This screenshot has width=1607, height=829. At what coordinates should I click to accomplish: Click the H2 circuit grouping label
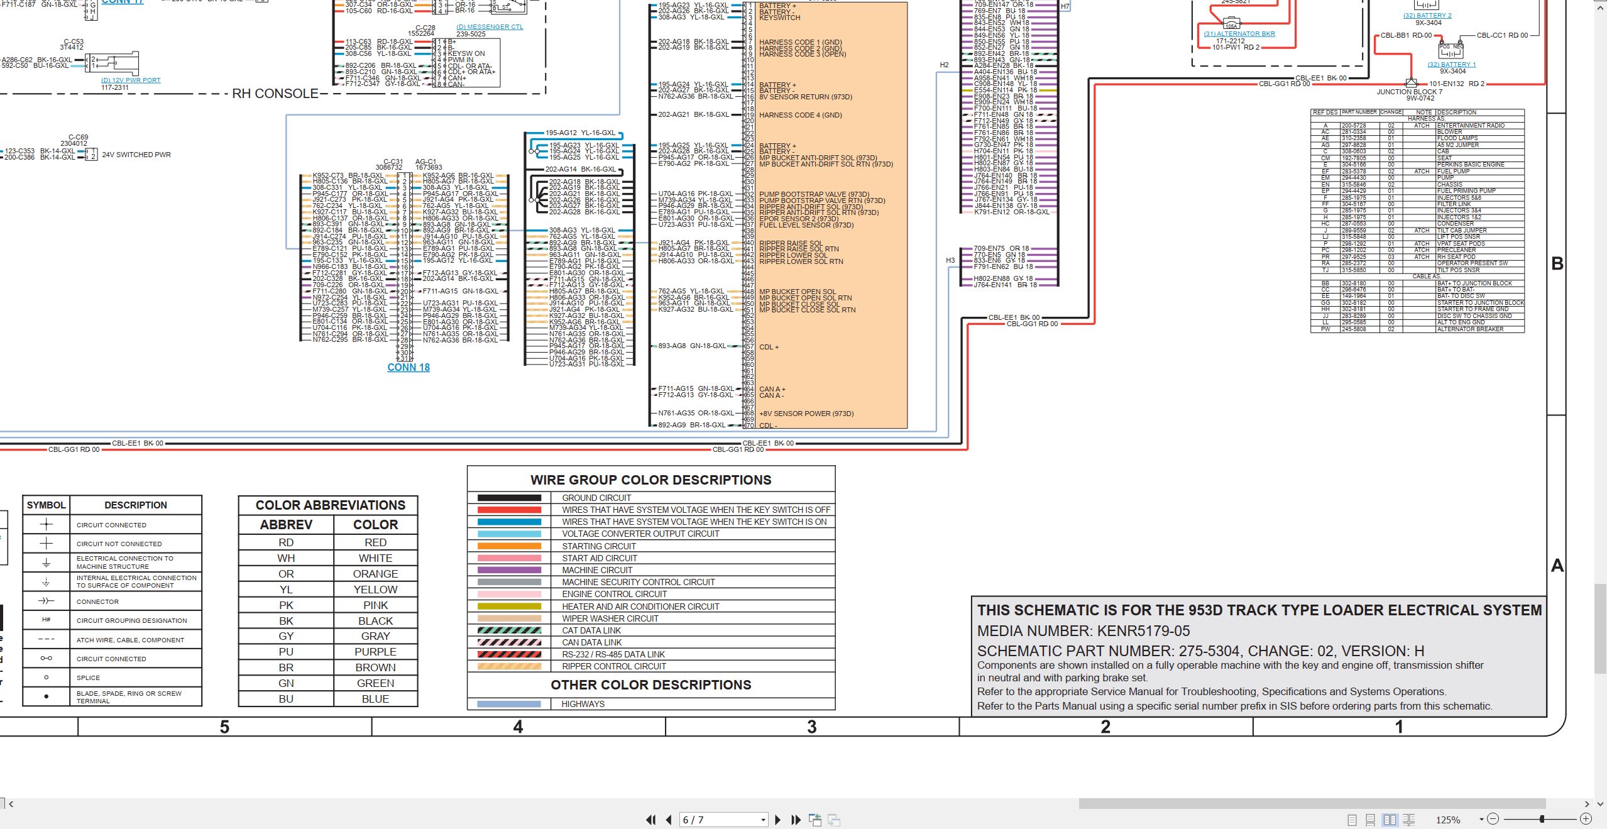point(944,65)
